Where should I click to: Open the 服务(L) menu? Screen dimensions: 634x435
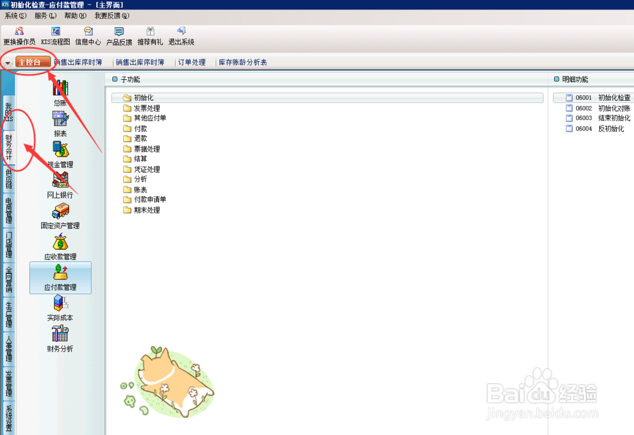pyautogui.click(x=45, y=16)
